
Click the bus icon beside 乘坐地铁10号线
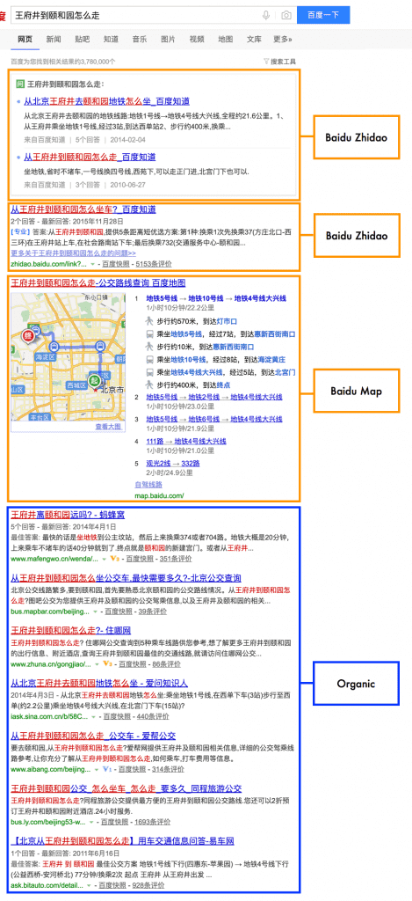150,359
